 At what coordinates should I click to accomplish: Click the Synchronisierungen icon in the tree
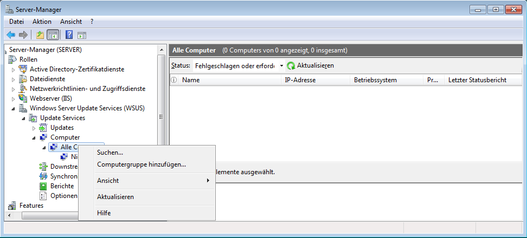(44, 176)
